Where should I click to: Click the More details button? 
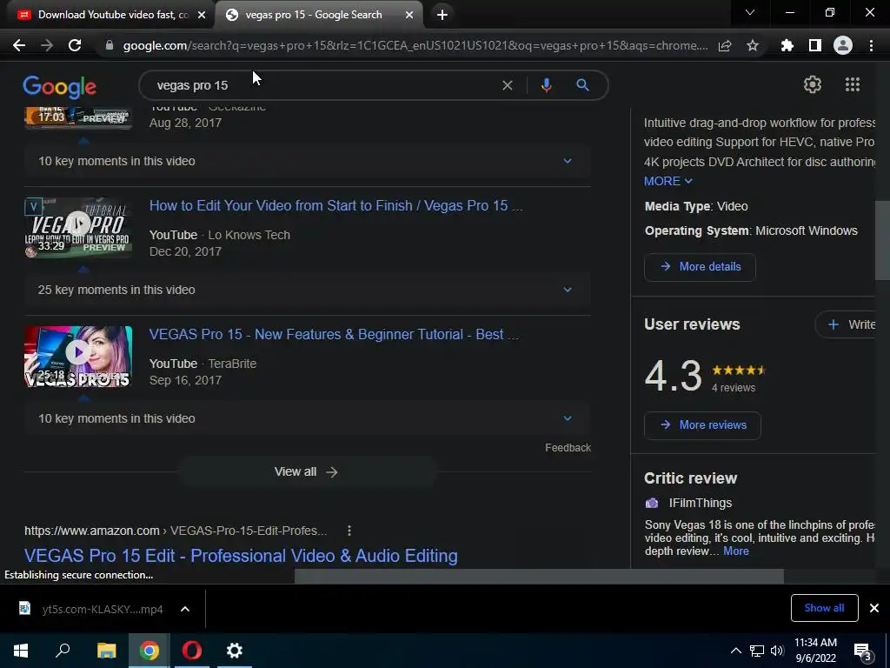pyautogui.click(x=700, y=267)
